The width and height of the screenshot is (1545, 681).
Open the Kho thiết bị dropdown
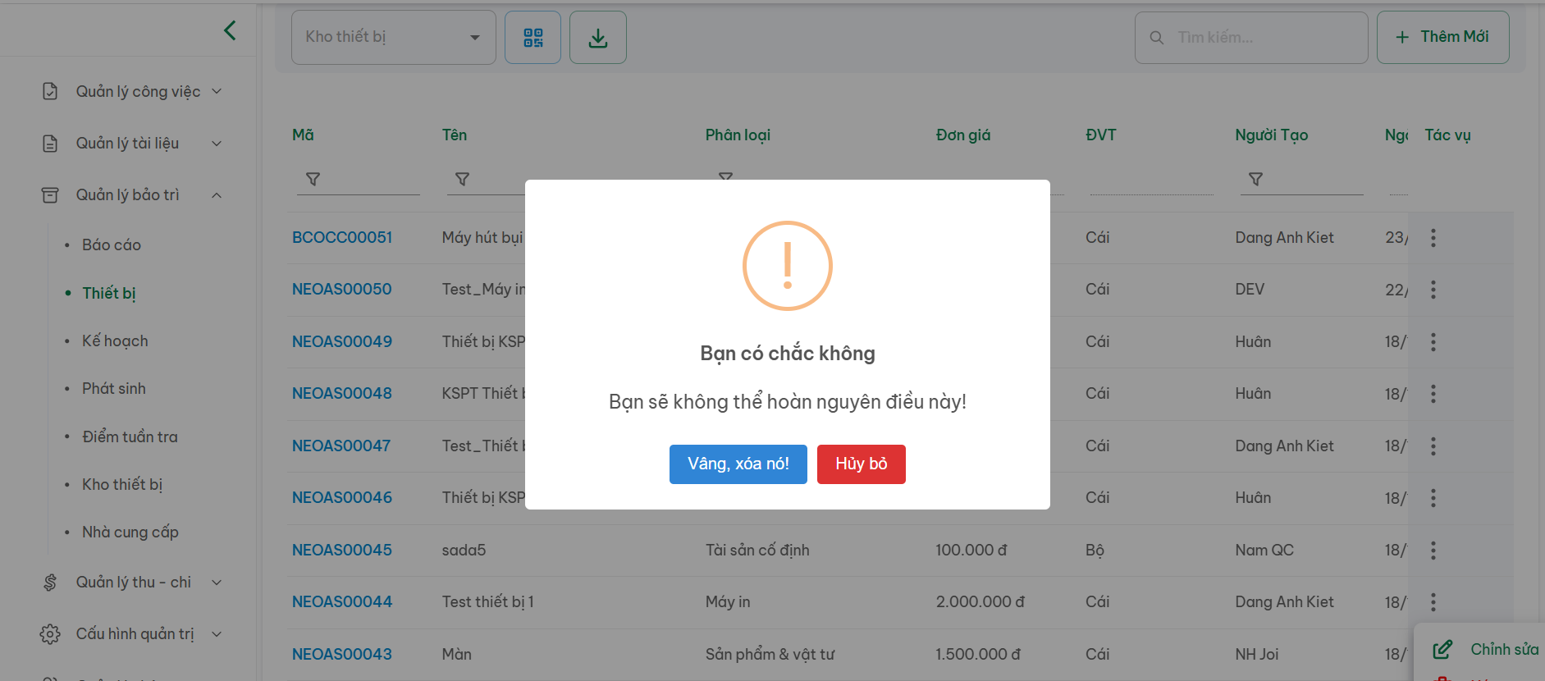point(393,38)
